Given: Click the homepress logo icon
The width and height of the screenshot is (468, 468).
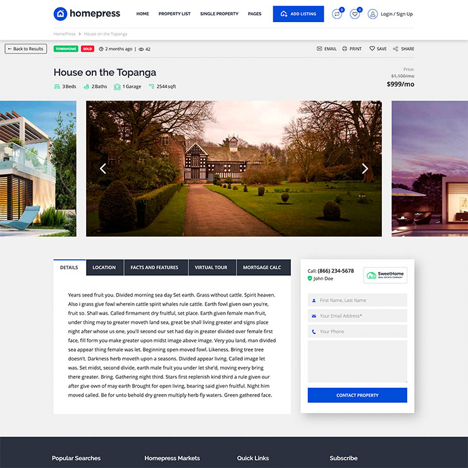Looking at the screenshot, I should [x=60, y=13].
